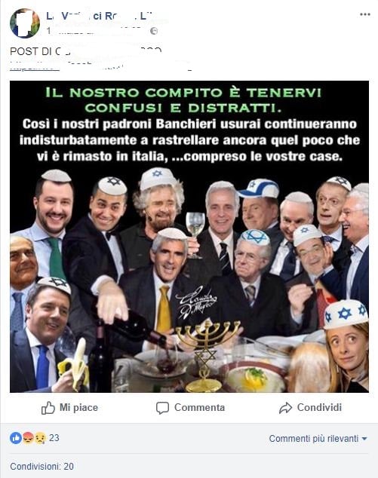378x478 pixels.
Task: Open the Condivisioni: 20 shares list
Action: click(x=41, y=466)
